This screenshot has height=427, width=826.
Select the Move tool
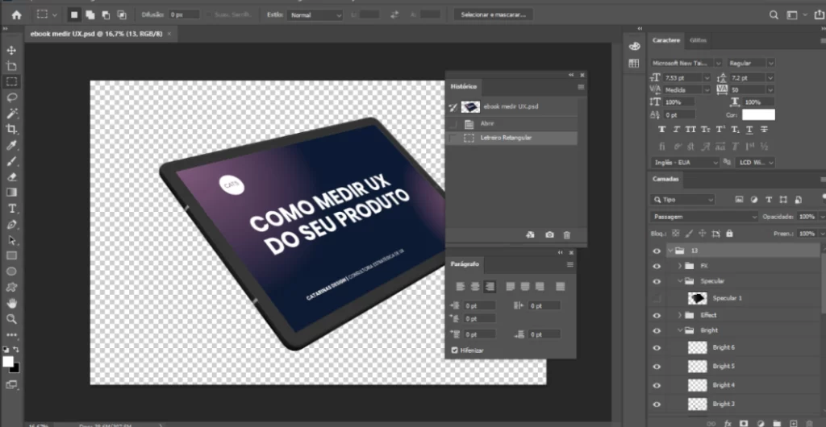pyautogui.click(x=12, y=51)
